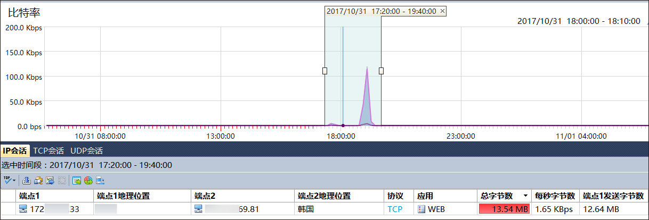Click the 10/31 08:00:00 axis label

99,136
